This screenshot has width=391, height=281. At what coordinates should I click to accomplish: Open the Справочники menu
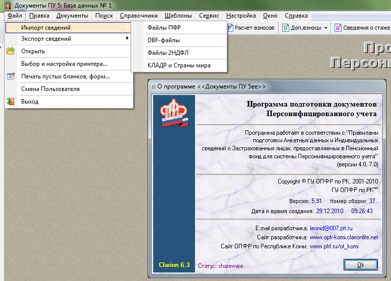[139, 16]
